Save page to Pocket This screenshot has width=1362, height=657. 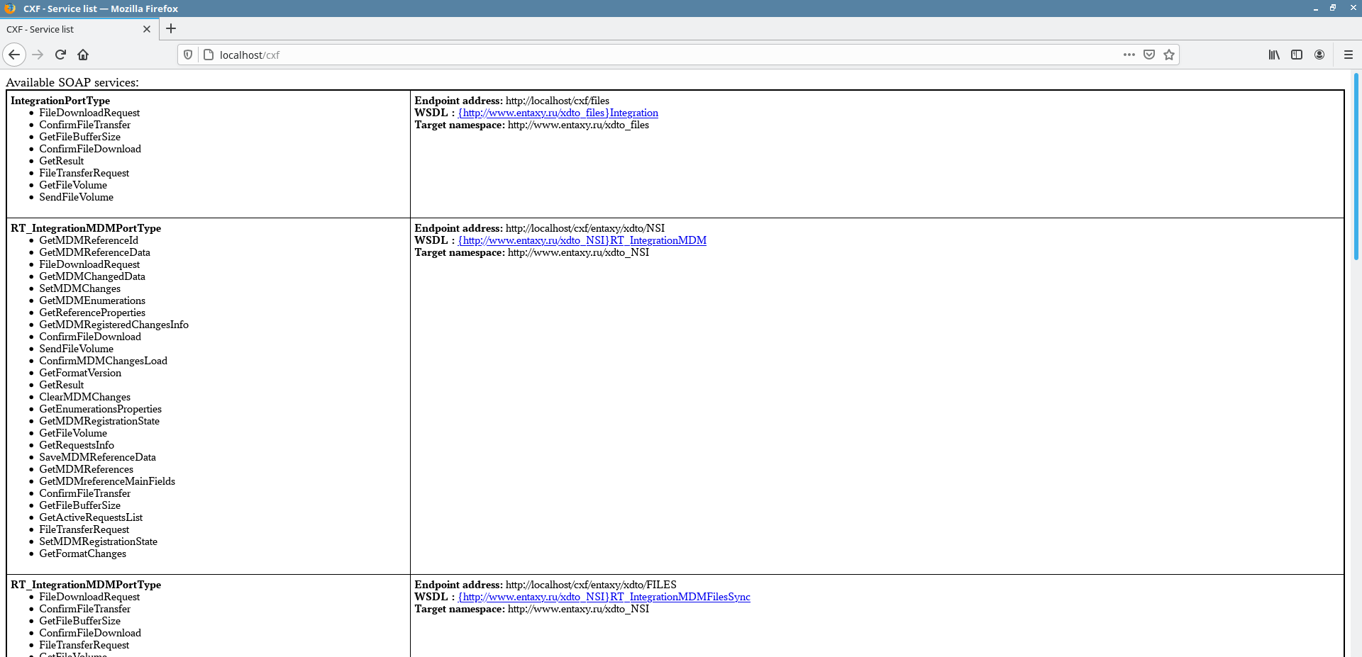point(1149,55)
